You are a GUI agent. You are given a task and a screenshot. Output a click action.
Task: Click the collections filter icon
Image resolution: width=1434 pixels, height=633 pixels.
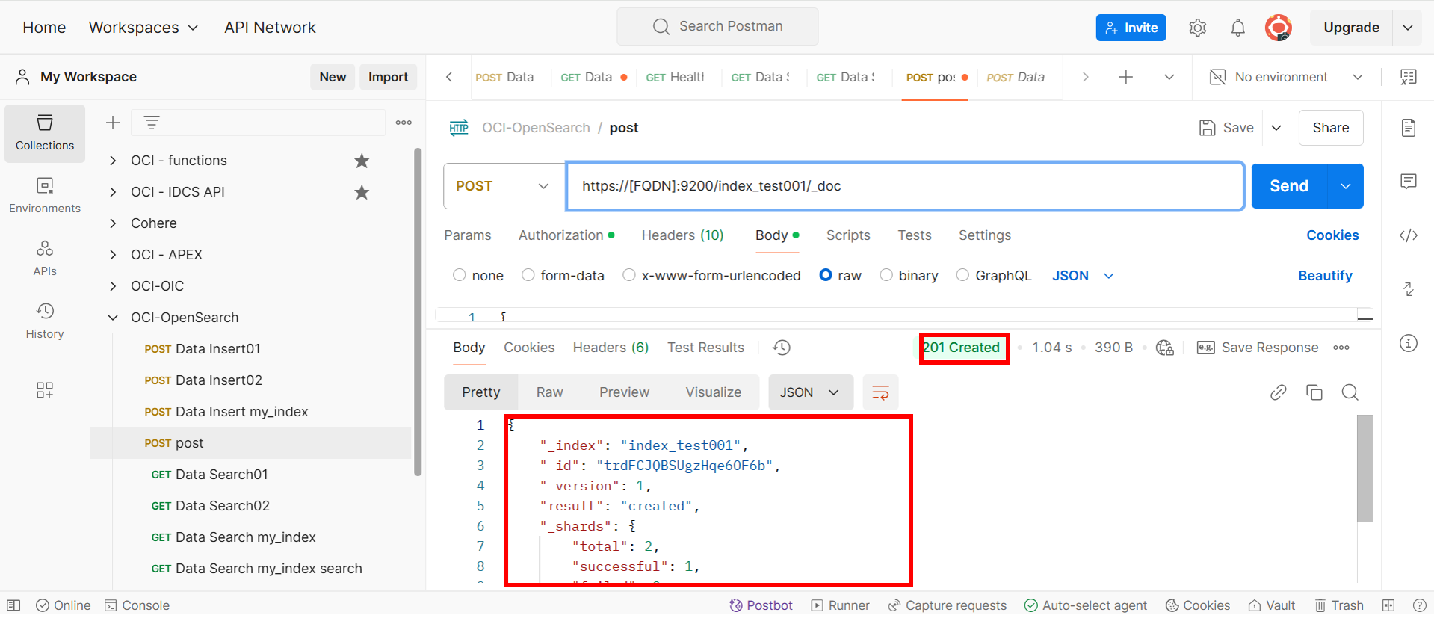coord(152,123)
